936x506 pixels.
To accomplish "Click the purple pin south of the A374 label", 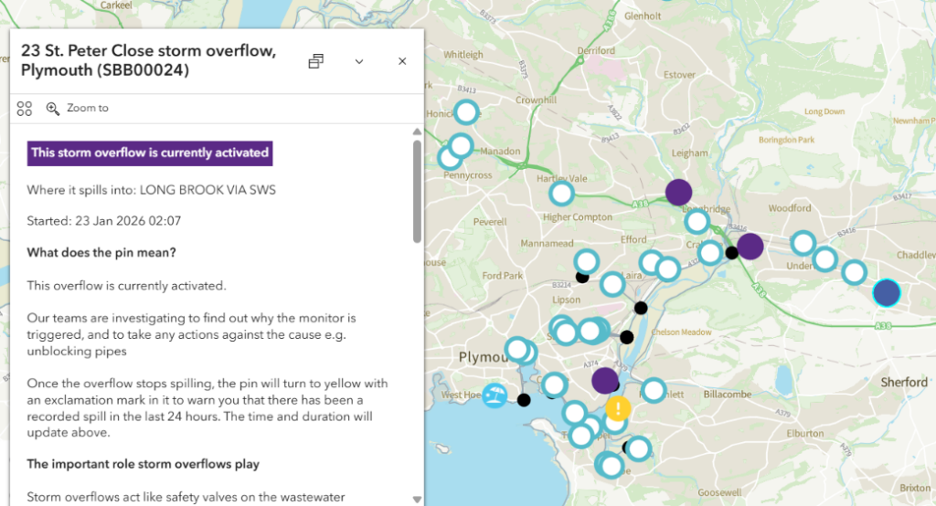I will (x=605, y=380).
